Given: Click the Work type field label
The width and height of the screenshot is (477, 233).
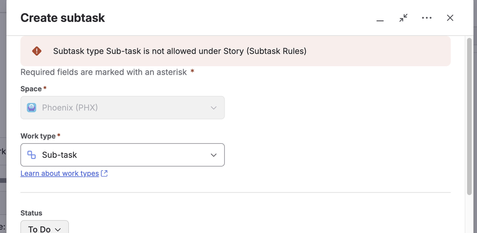Looking at the screenshot, I should tap(38, 136).
